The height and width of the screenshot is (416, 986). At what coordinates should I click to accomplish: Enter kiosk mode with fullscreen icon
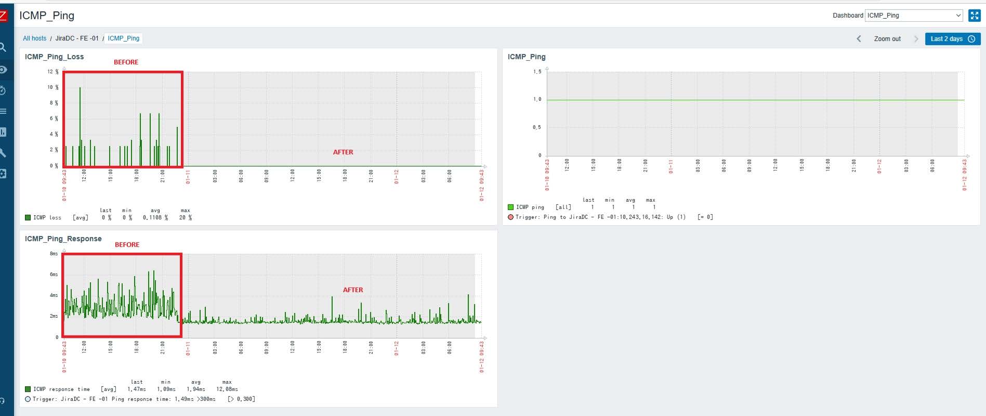point(974,16)
